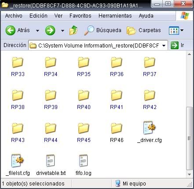
Task: Click the green forward arrow button
Action: [x=50, y=30]
